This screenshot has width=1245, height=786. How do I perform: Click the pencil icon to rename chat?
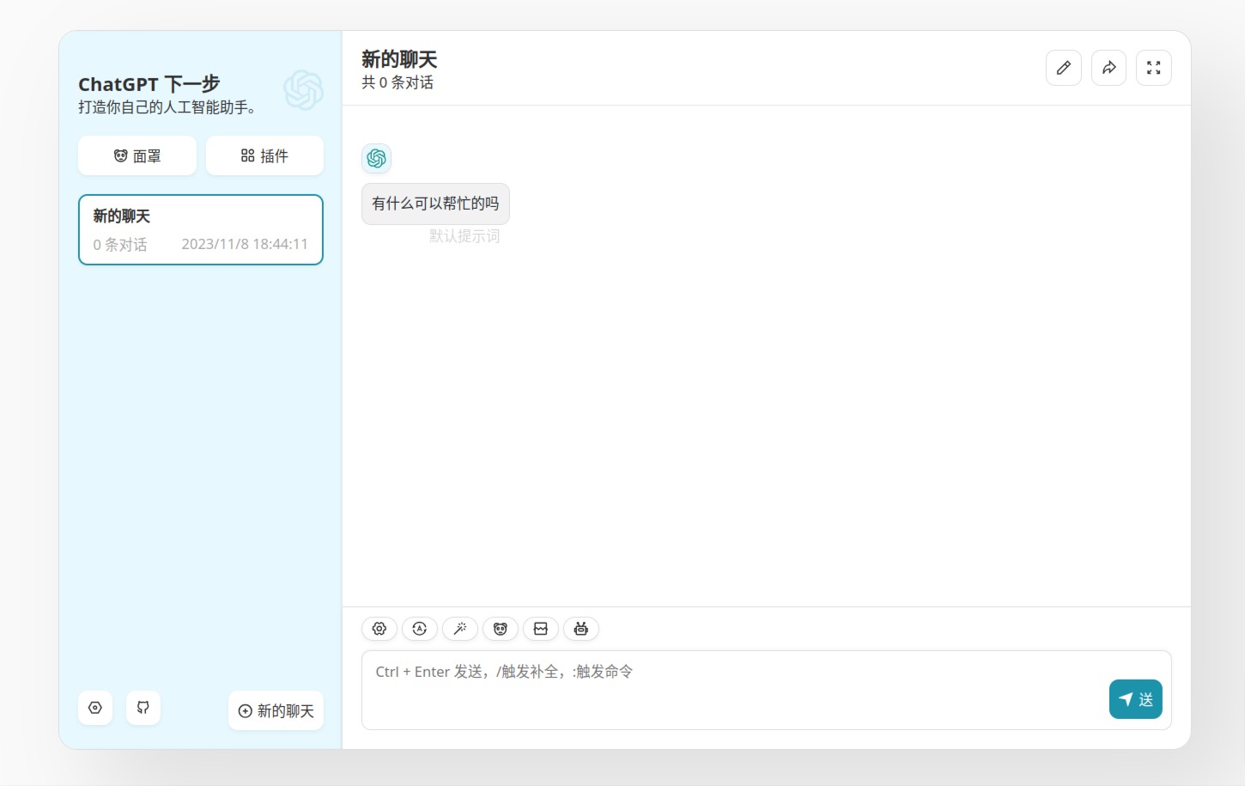click(x=1064, y=68)
